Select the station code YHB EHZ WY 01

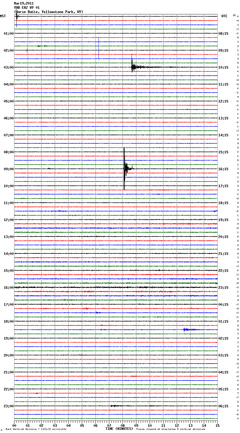(x=27, y=8)
